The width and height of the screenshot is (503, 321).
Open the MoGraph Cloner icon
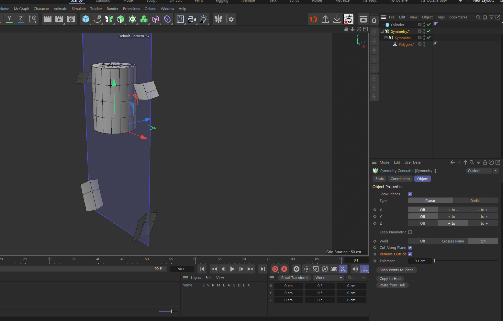coord(132,19)
